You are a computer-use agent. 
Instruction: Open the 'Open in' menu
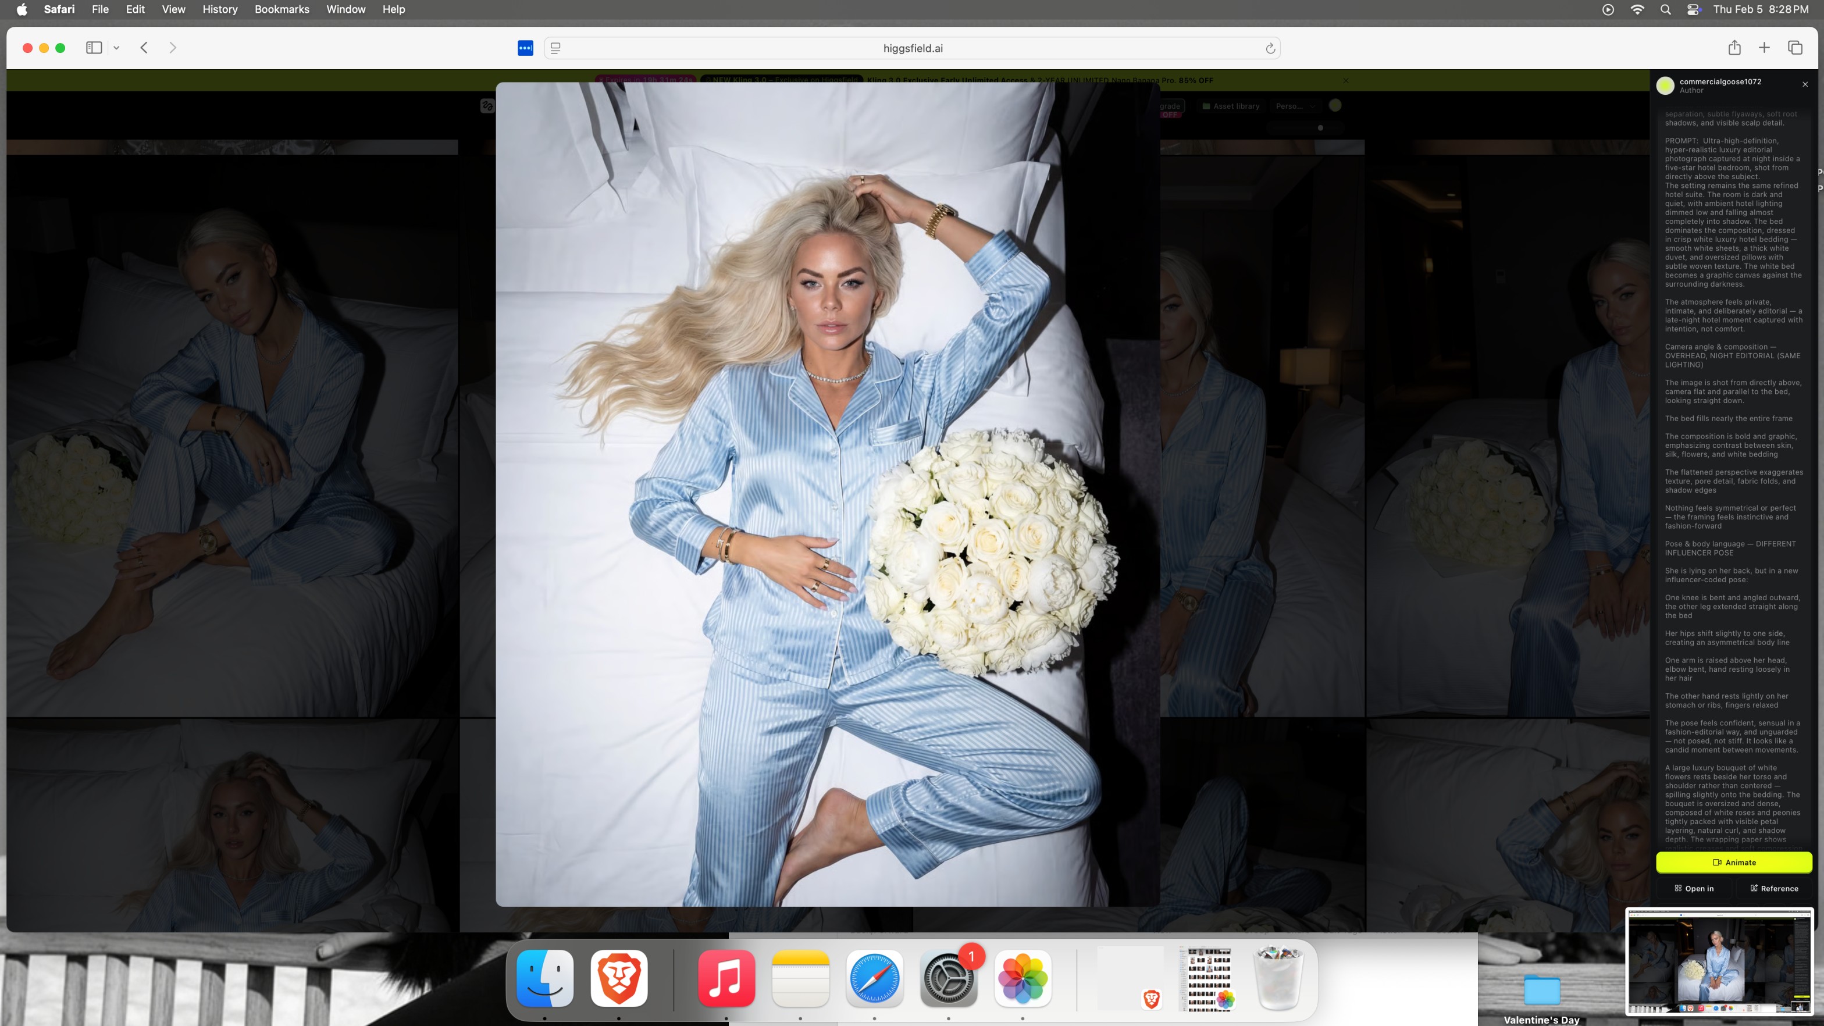[x=1694, y=888]
